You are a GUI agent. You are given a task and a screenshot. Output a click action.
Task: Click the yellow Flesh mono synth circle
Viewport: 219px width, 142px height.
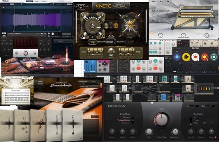(x=186, y=57)
